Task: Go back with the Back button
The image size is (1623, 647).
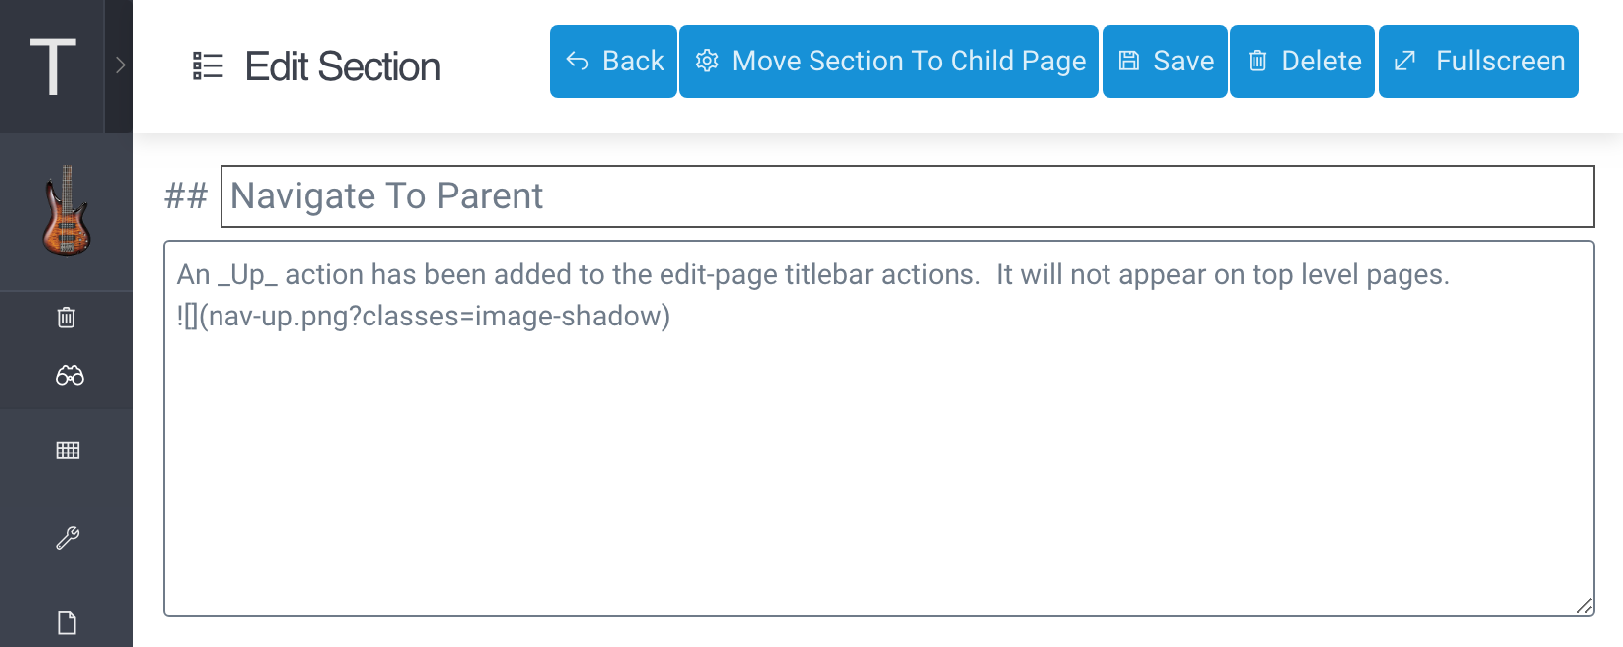Action: [x=614, y=62]
